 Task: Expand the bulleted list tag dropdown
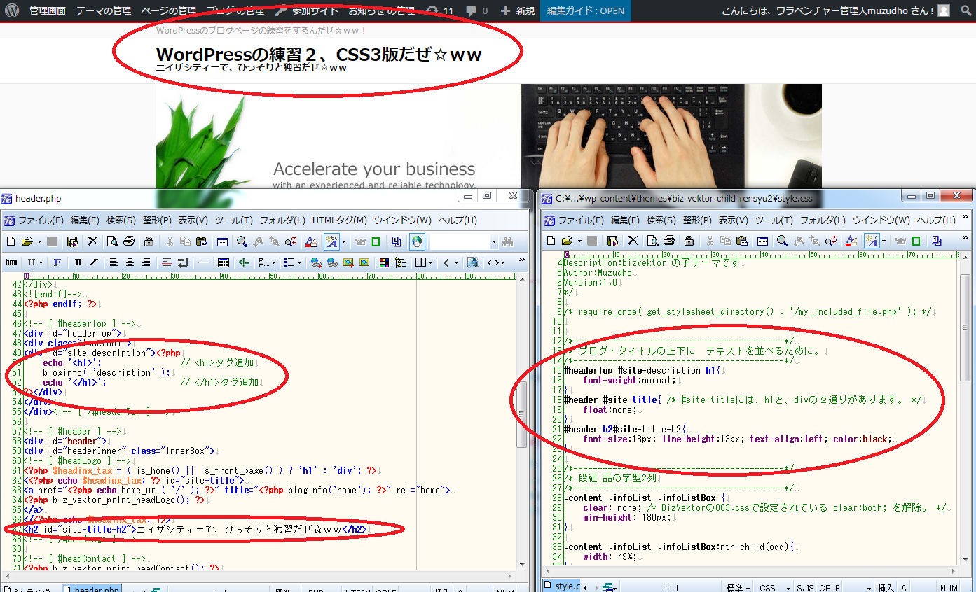click(x=300, y=262)
